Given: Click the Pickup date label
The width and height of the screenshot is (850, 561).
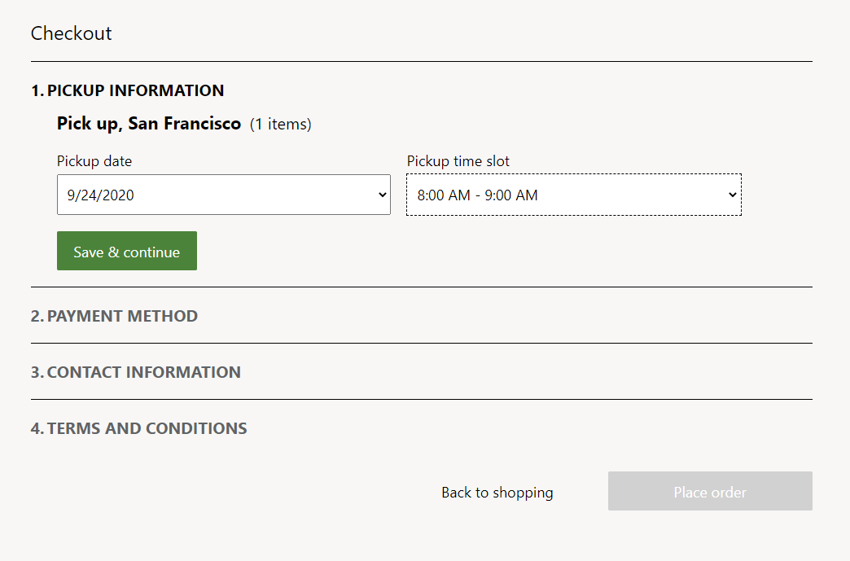Looking at the screenshot, I should (94, 160).
